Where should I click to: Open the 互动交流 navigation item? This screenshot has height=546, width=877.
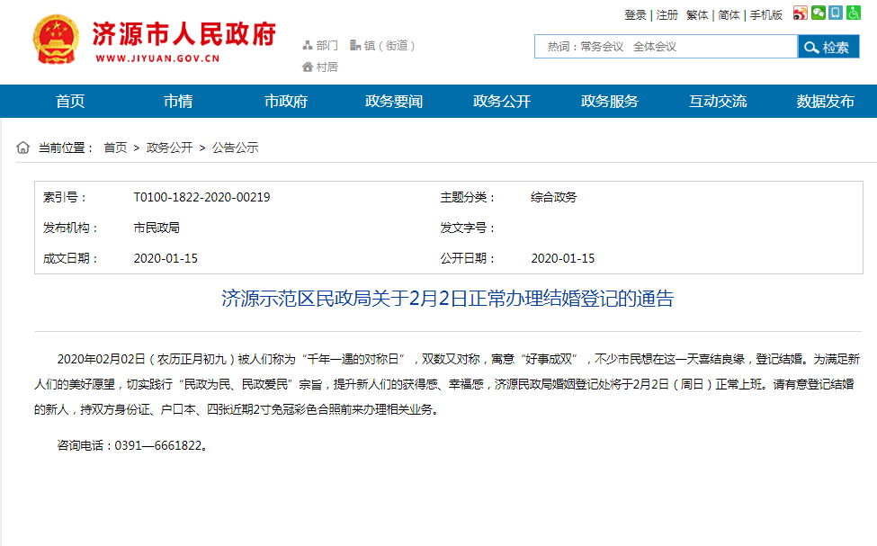point(718,102)
